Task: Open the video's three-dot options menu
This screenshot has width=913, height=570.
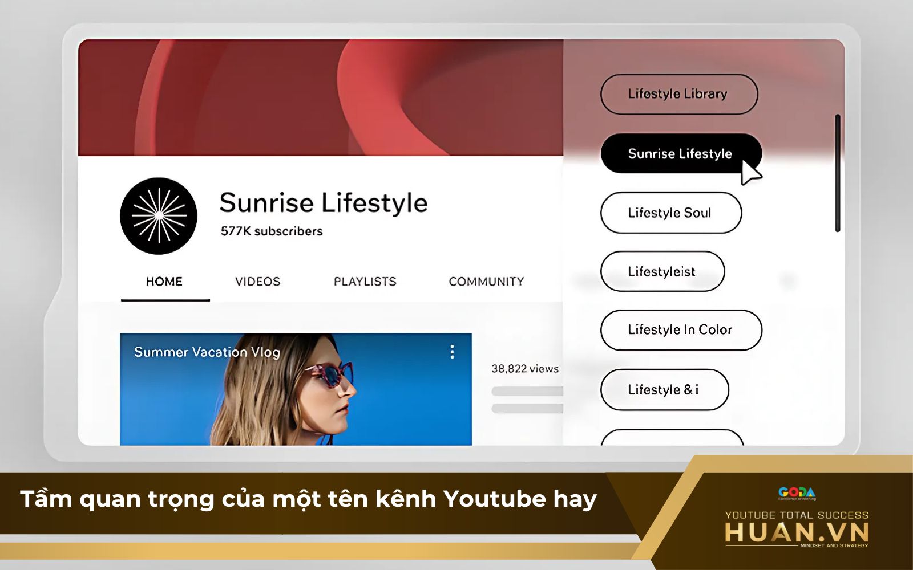Action: click(x=453, y=352)
